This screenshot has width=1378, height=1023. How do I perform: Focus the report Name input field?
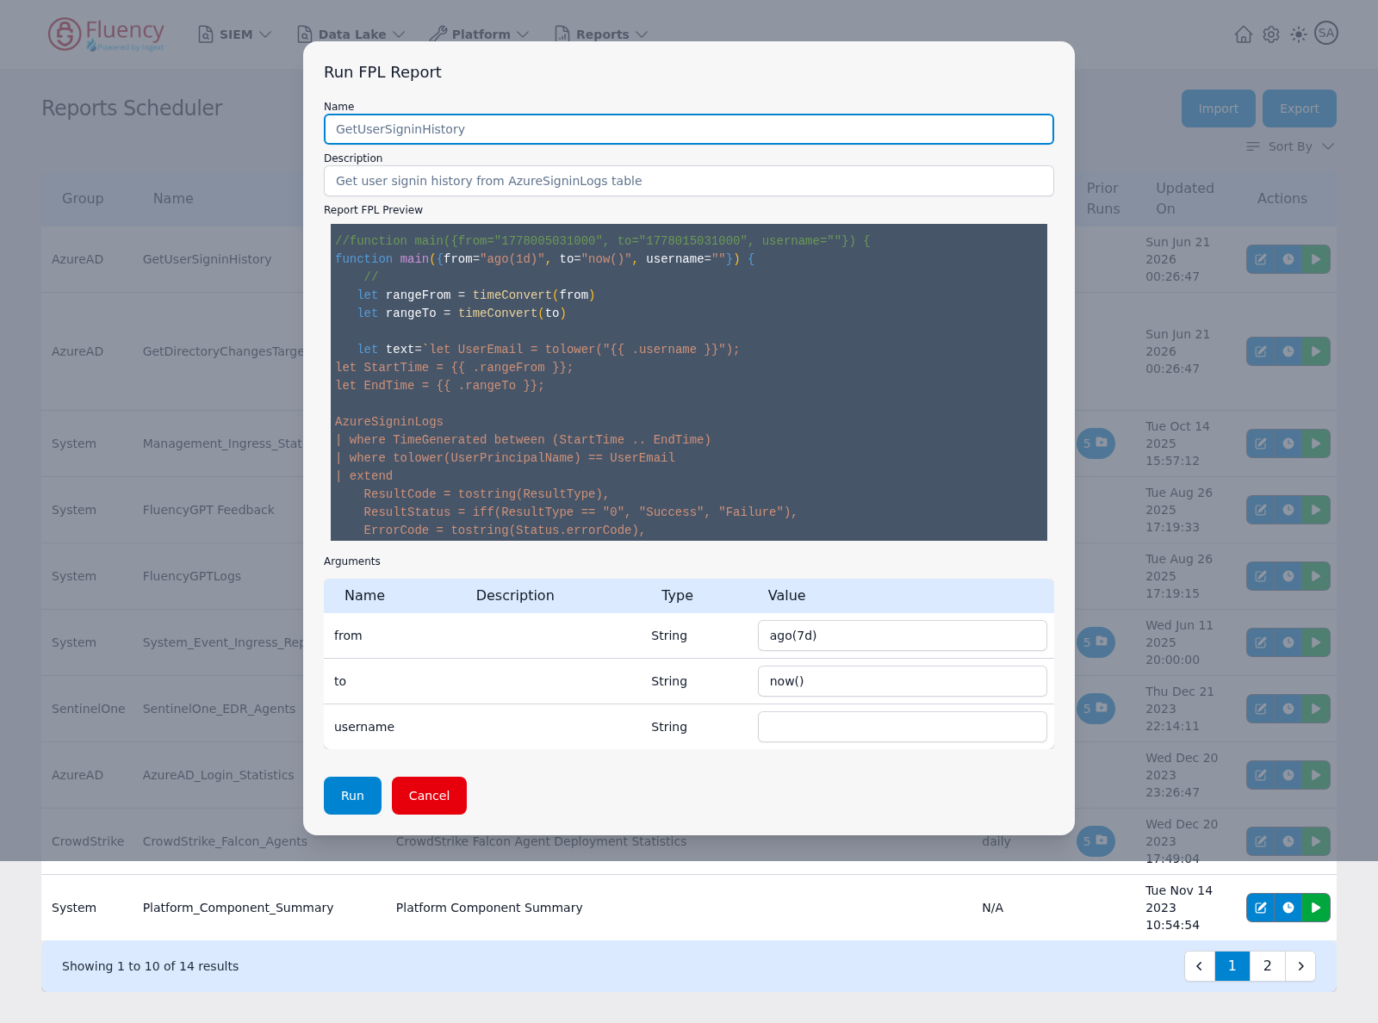689,129
